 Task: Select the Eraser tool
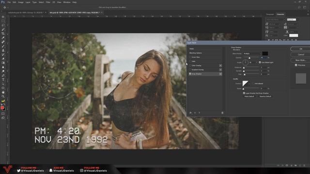tap(3, 58)
